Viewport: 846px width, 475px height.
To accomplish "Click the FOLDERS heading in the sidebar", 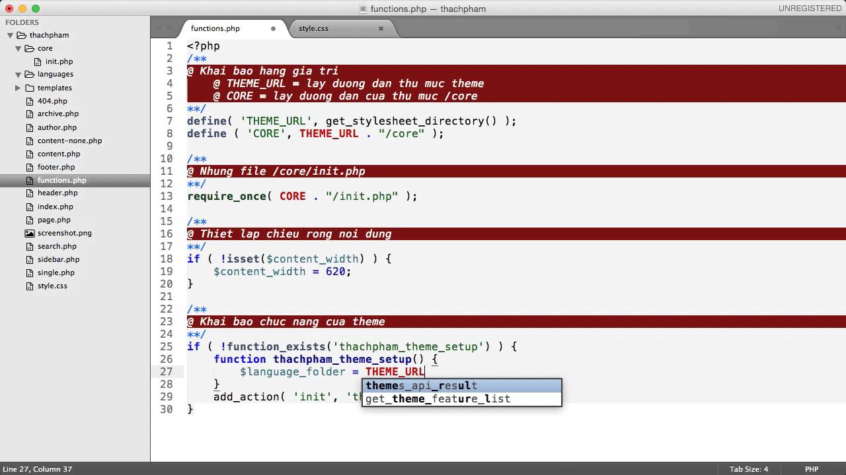I will 22,22.
